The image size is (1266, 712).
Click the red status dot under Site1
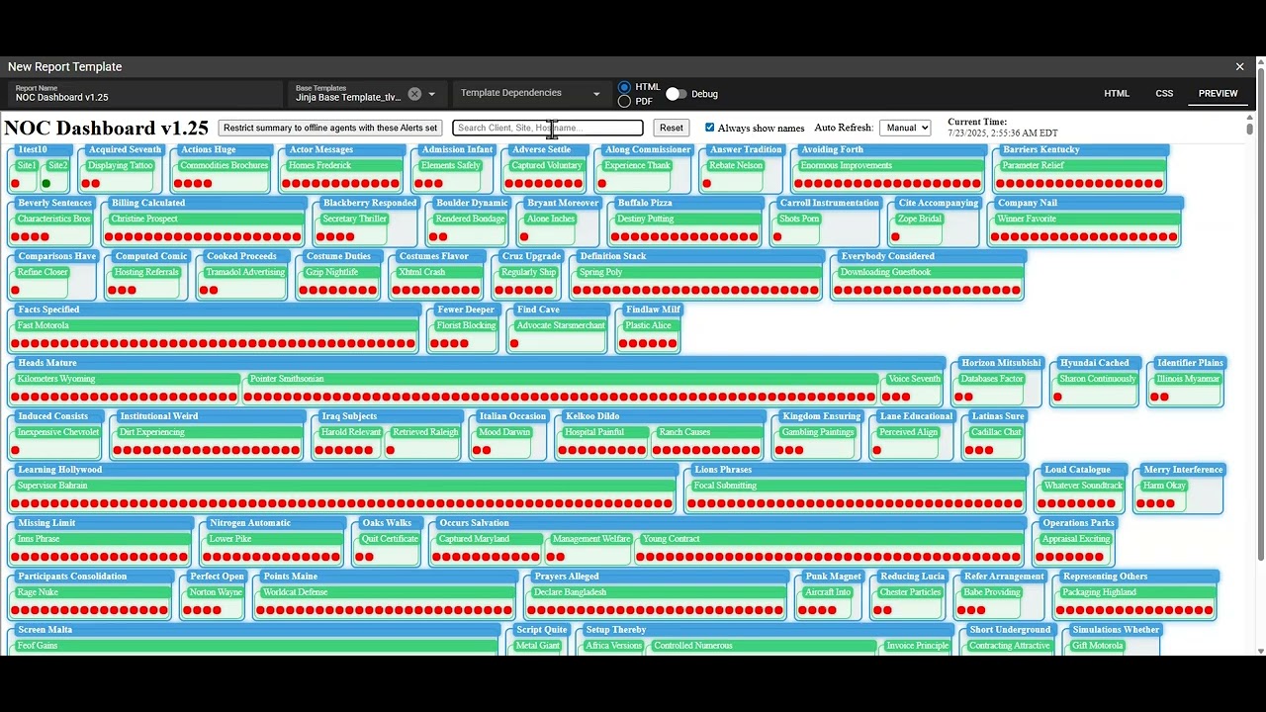click(x=15, y=183)
